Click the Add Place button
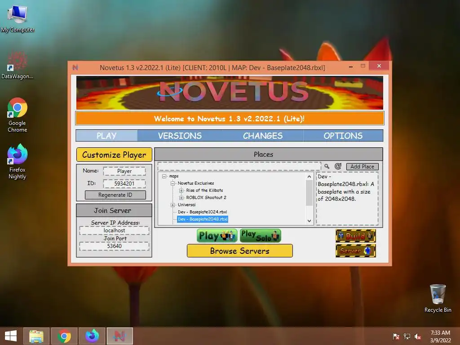 (x=363, y=166)
